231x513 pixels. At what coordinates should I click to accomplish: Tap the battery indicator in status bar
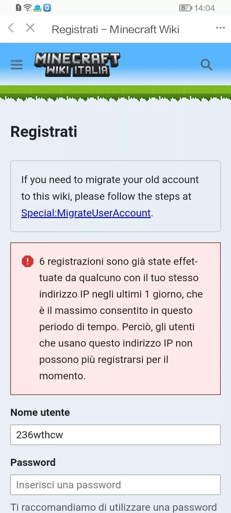[185, 8]
